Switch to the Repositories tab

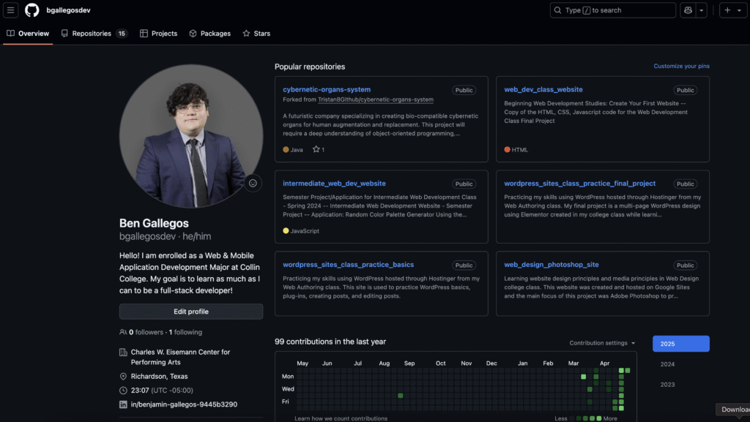click(94, 34)
